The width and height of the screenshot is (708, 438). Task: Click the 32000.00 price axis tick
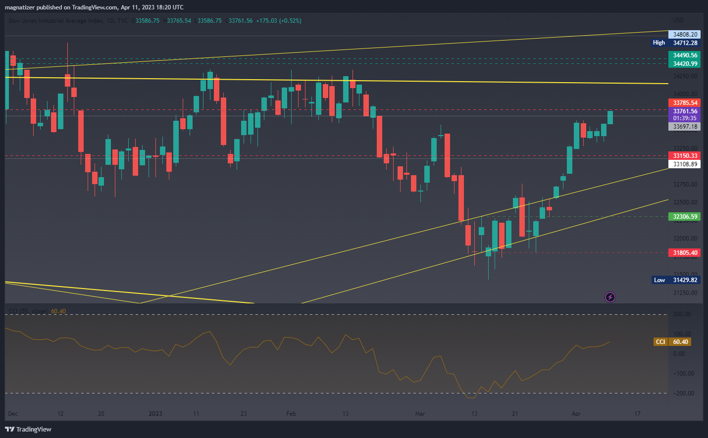click(685, 239)
